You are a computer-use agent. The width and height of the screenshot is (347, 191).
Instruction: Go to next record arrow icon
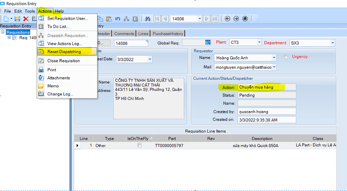(207, 19)
